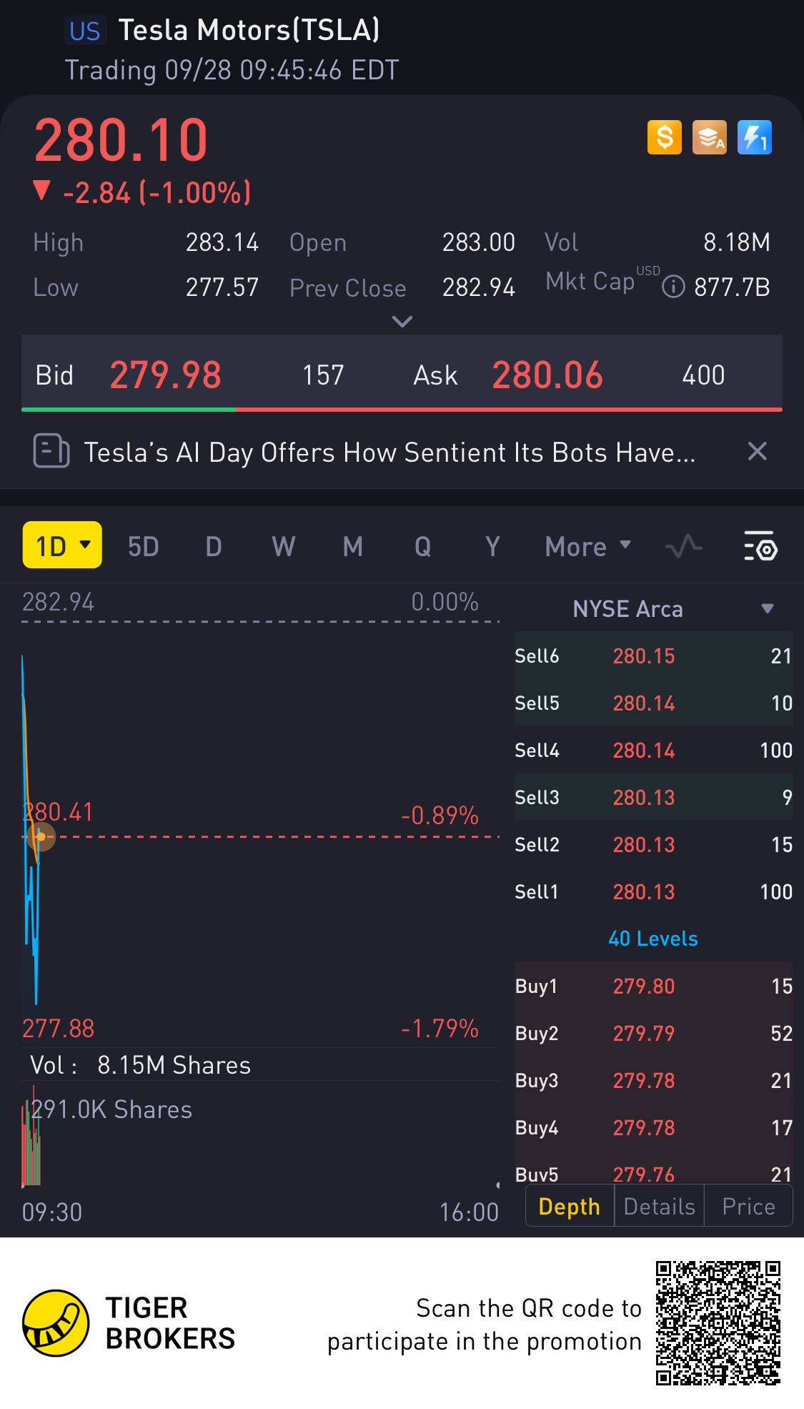
Task: Switch to the 5D chart tab
Action: tap(143, 547)
